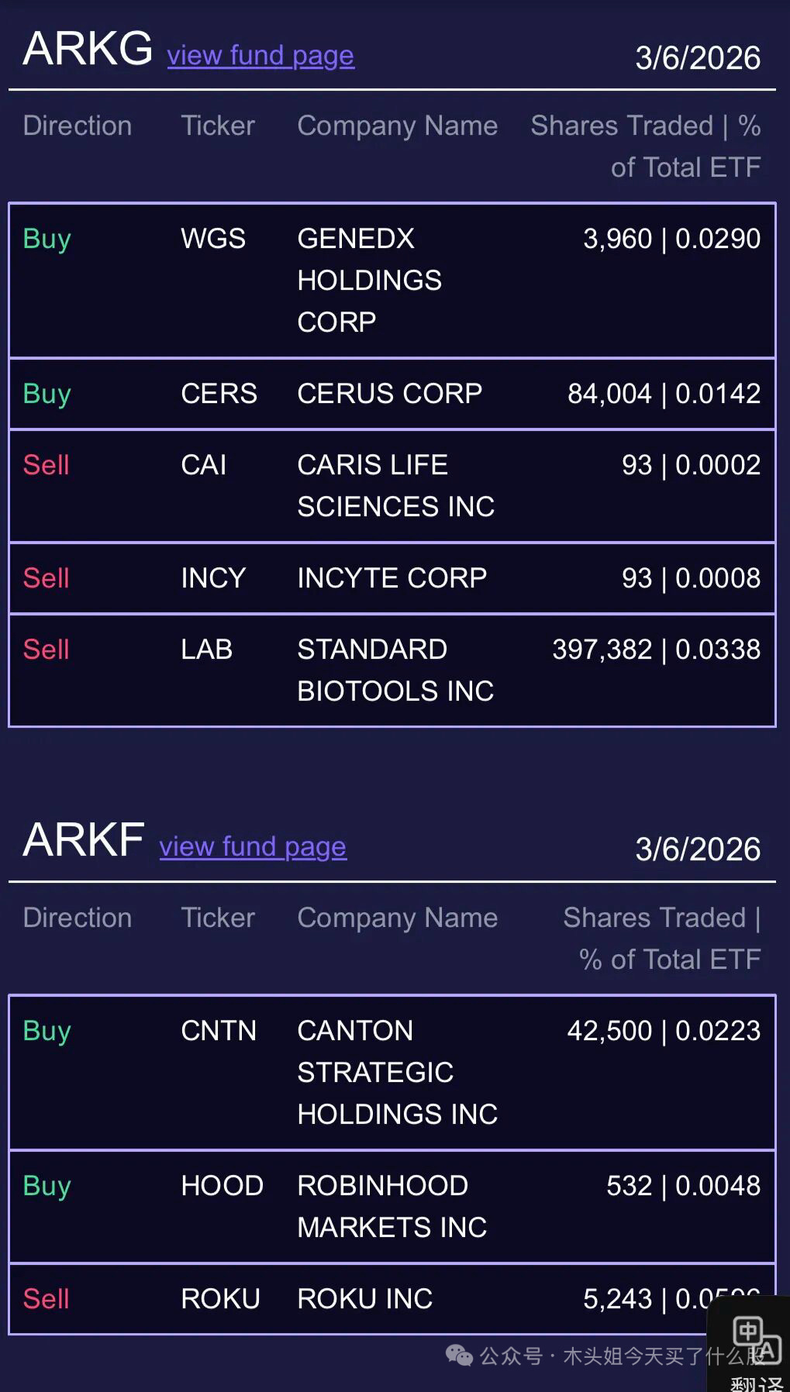The width and height of the screenshot is (790, 1392).
Task: Select the STANDARD BIOTOOLS INC company name
Action: tap(395, 670)
